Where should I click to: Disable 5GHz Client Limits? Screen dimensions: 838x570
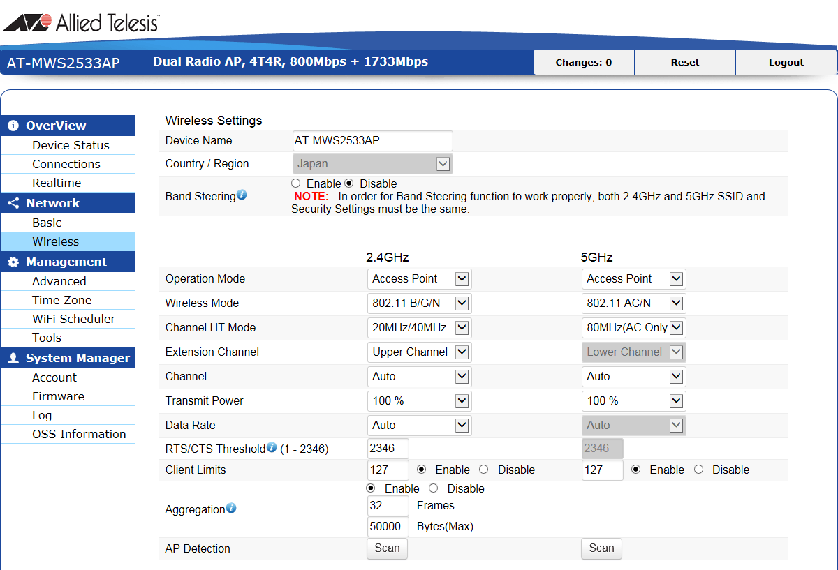pos(698,470)
